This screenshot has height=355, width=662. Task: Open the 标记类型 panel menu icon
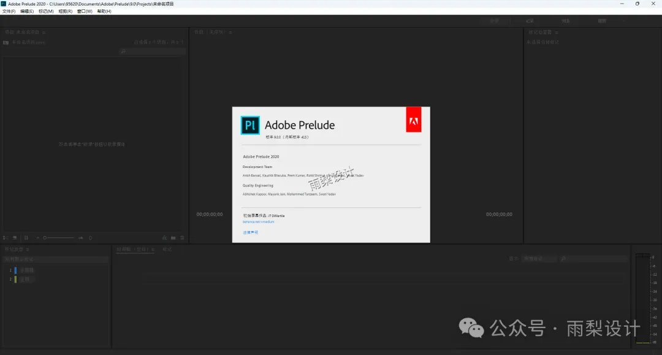[28, 250]
